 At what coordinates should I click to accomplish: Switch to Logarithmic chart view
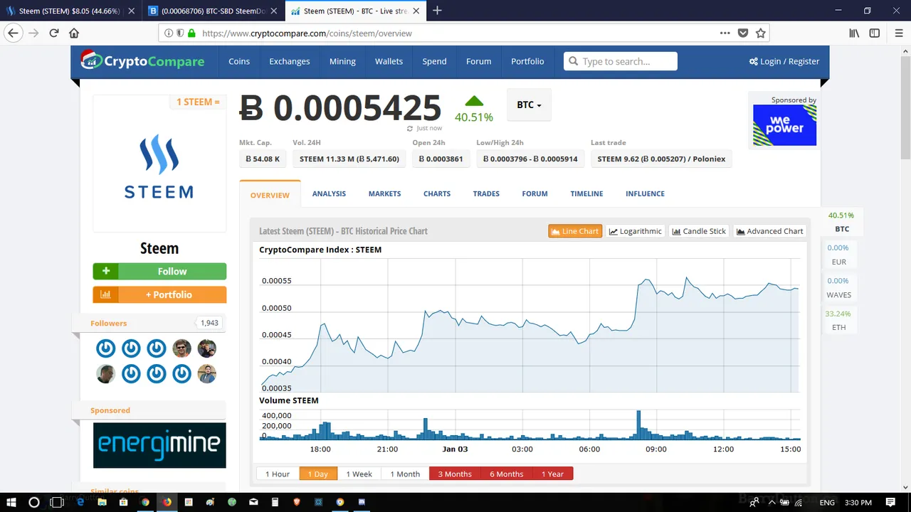pos(636,231)
